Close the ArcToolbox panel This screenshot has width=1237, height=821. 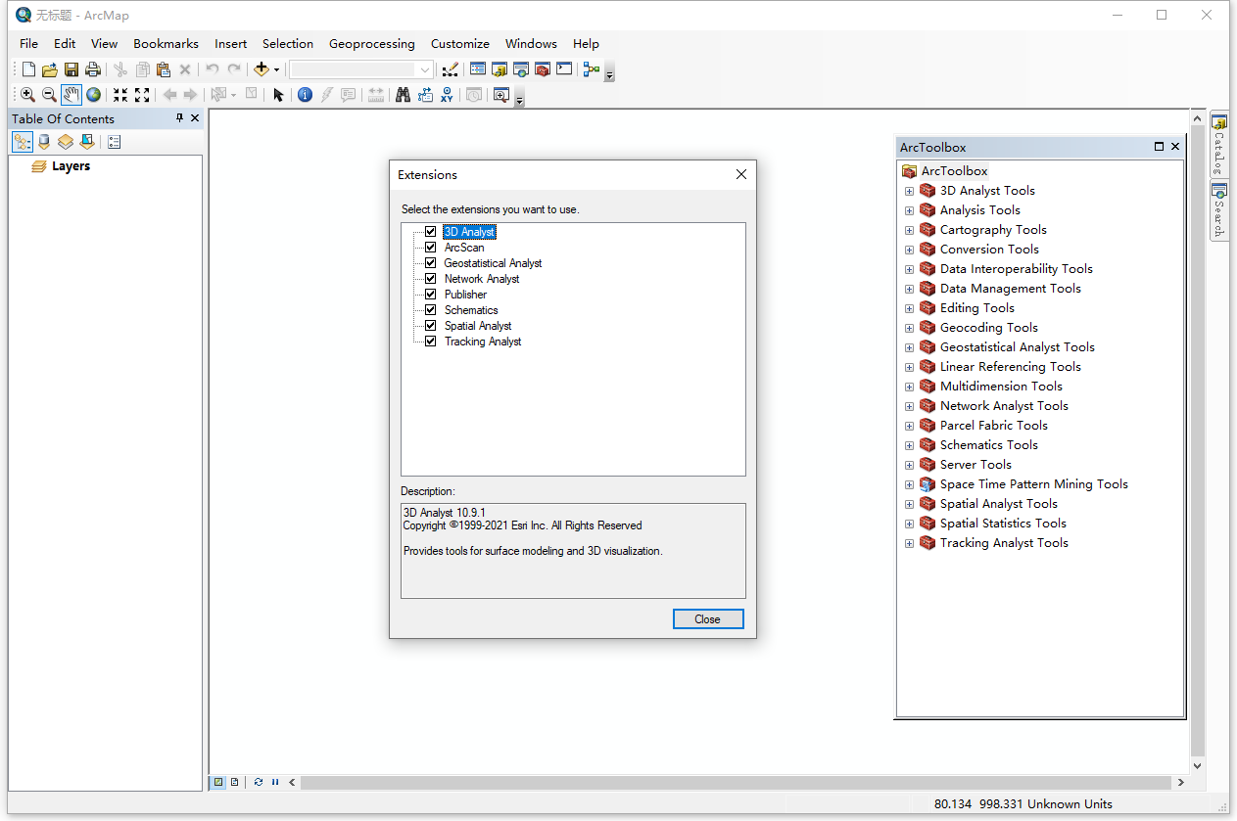1175,147
